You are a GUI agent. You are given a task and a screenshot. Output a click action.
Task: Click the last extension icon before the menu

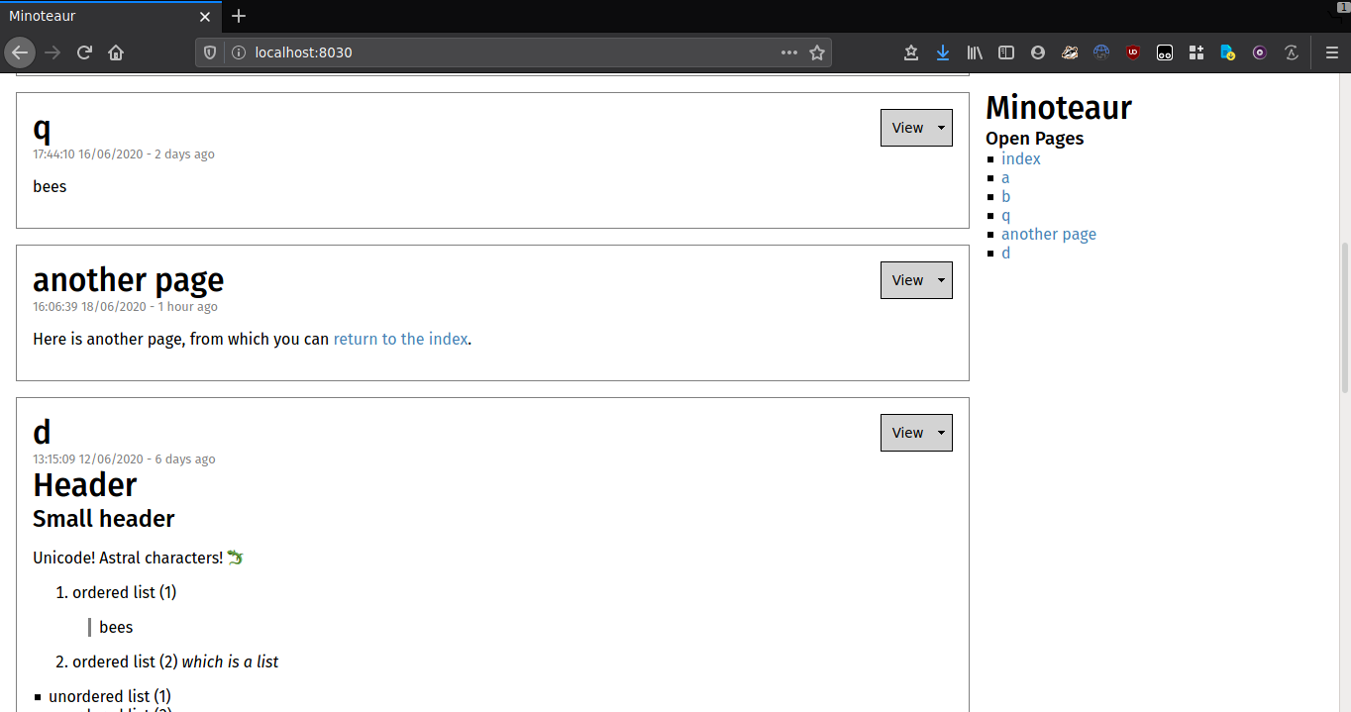1292,52
